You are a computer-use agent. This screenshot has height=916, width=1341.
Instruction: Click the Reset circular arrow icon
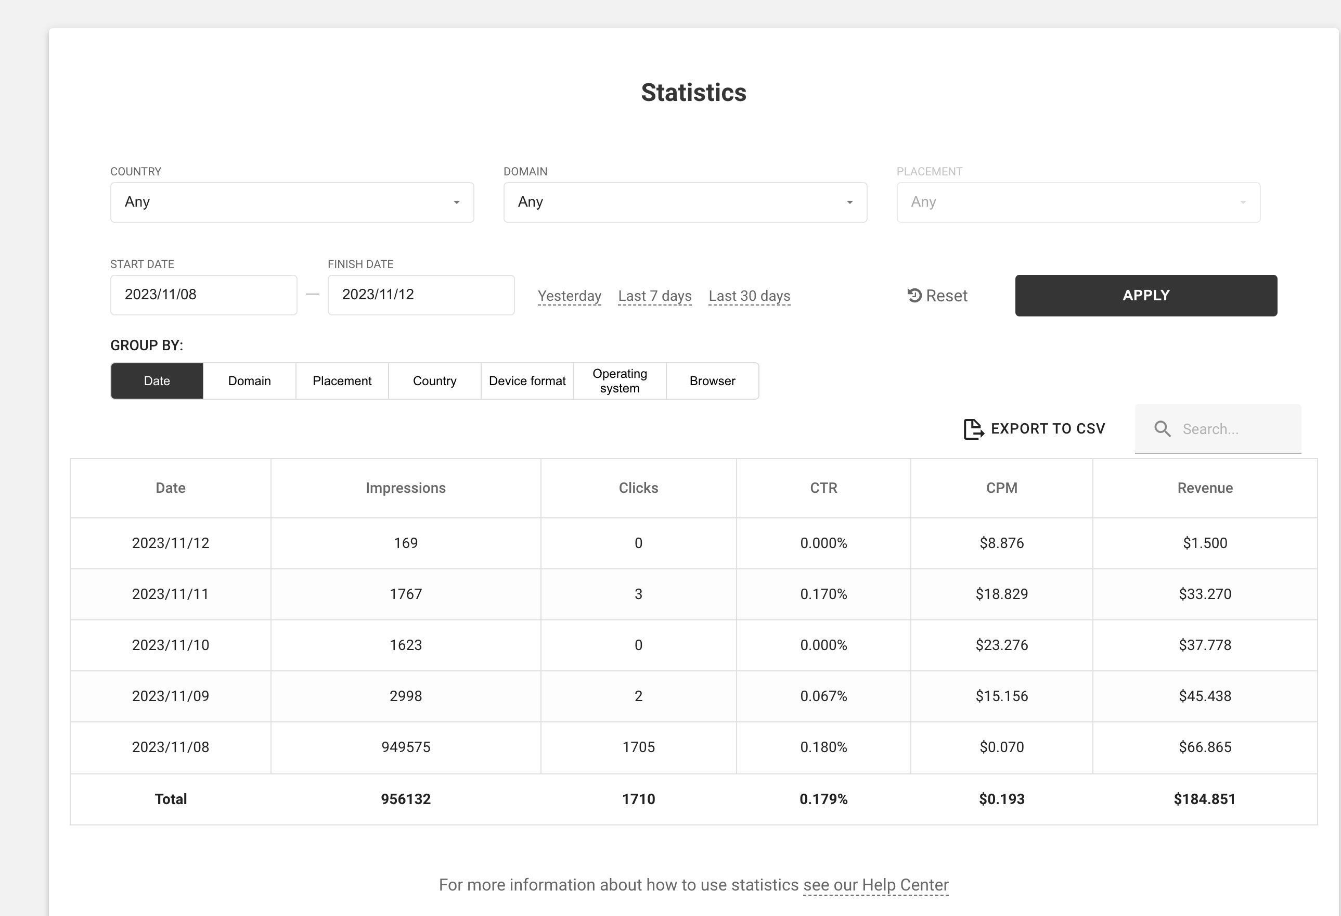tap(914, 296)
